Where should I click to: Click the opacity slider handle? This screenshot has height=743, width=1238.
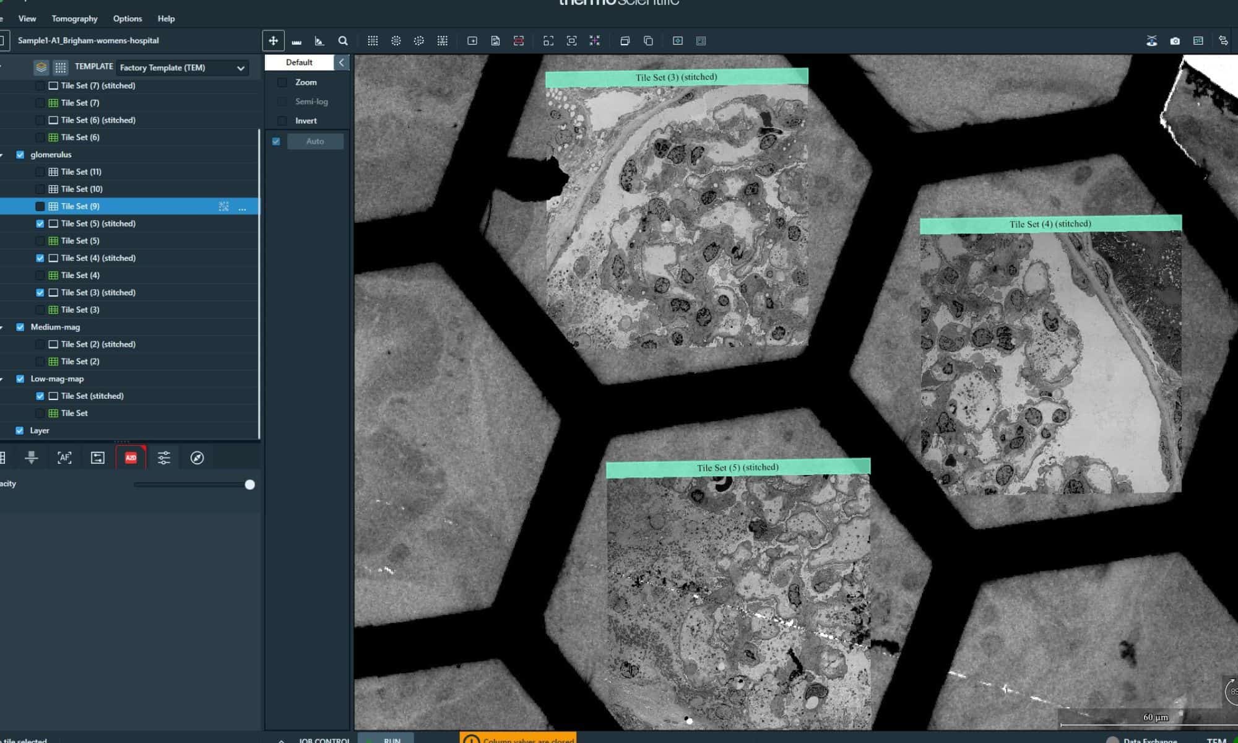[249, 485]
